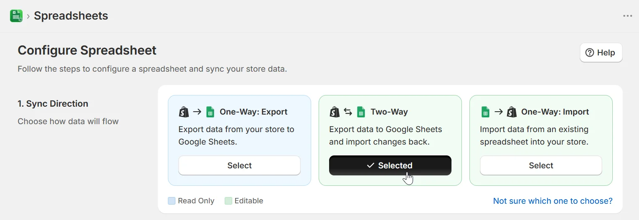
Task: Click the 'One-Way: Import' card title
Action: tap(555, 112)
